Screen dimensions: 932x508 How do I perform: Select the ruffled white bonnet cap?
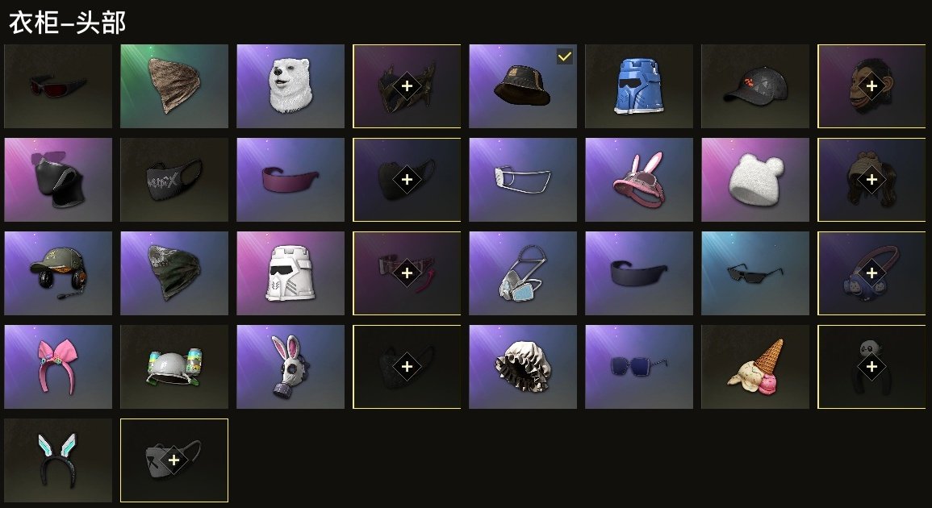tap(522, 367)
